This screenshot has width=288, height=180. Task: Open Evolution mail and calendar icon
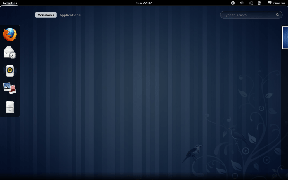[x=10, y=52]
